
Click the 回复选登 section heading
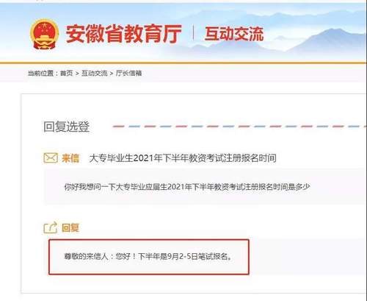67,127
